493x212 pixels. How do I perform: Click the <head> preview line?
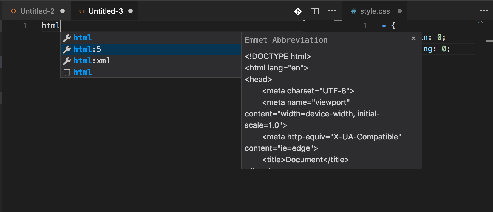[x=258, y=79]
